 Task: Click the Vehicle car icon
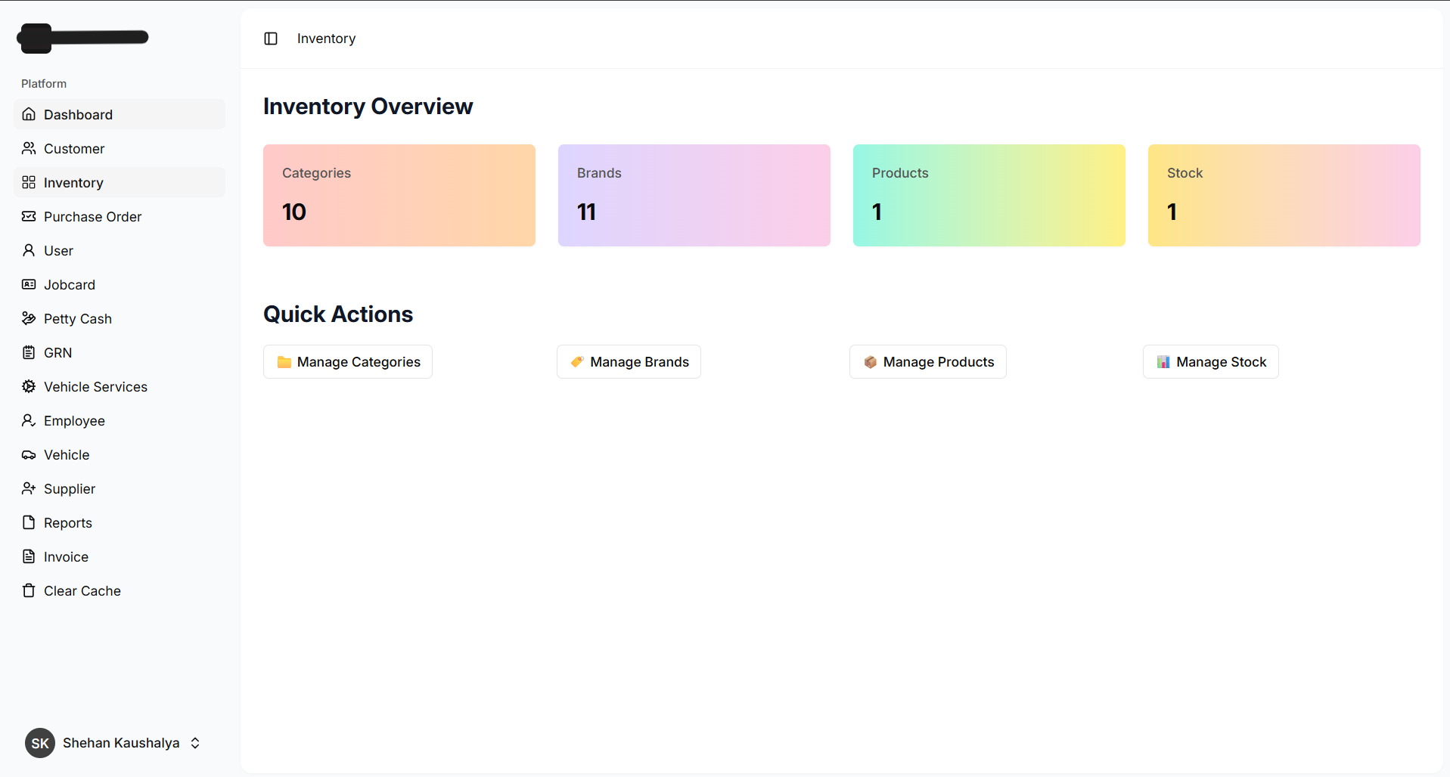point(29,454)
